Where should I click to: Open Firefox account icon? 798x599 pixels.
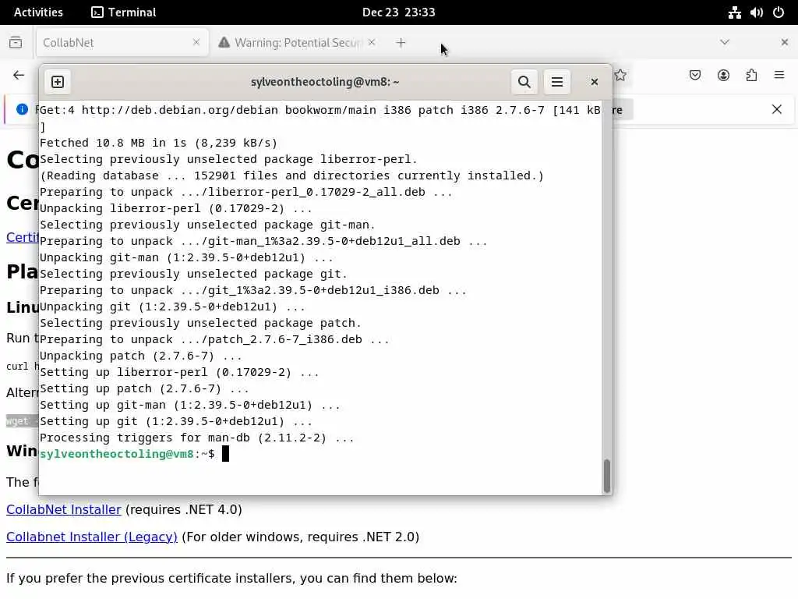coord(723,76)
